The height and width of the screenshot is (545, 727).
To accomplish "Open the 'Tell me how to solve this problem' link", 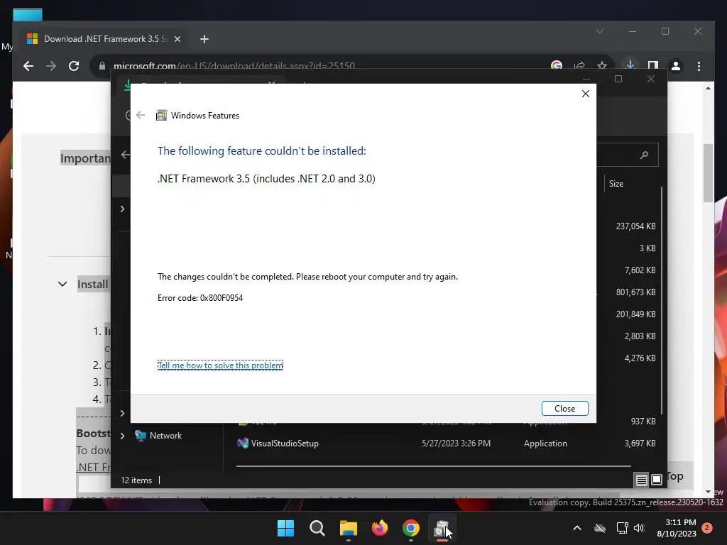I will point(220,365).
